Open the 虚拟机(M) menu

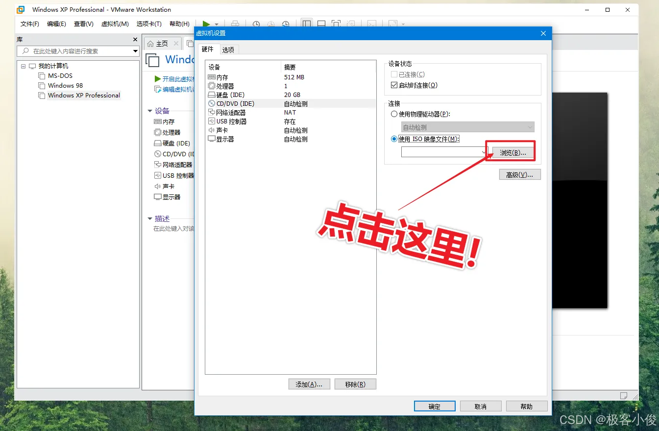[x=115, y=24]
